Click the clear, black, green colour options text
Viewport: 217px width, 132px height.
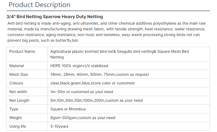(x=92, y=83)
